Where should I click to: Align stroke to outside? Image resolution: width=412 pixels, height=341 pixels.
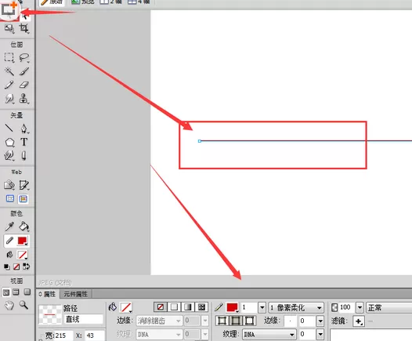pos(249,321)
